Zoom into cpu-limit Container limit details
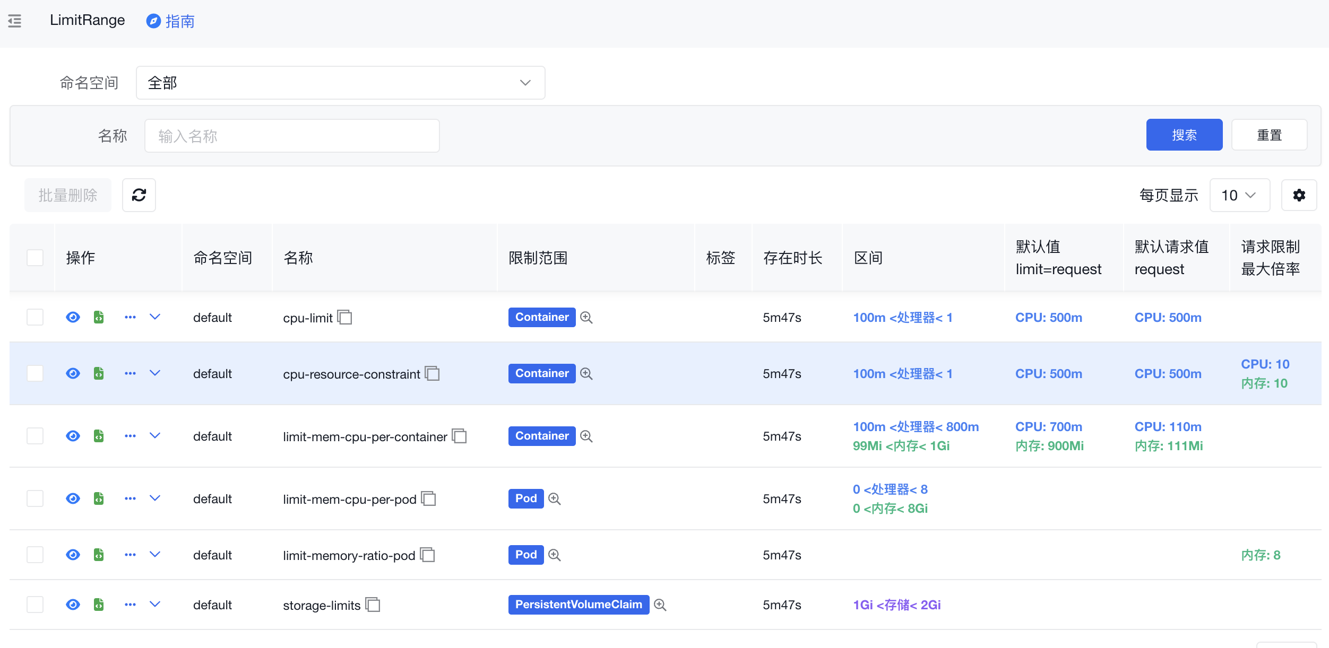The image size is (1329, 648). pos(586,317)
